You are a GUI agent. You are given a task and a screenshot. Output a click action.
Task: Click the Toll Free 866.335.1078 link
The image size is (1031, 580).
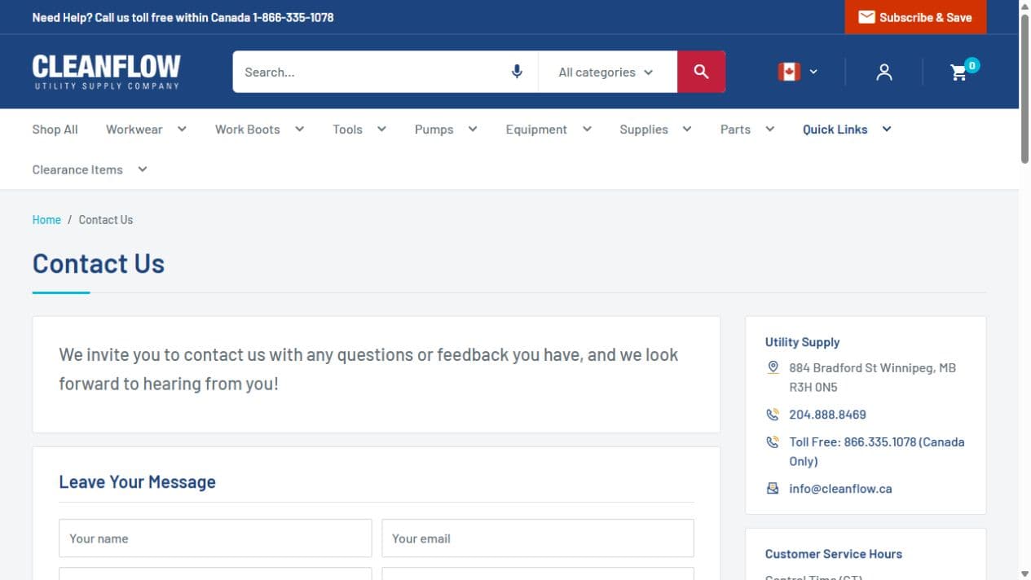(876, 451)
